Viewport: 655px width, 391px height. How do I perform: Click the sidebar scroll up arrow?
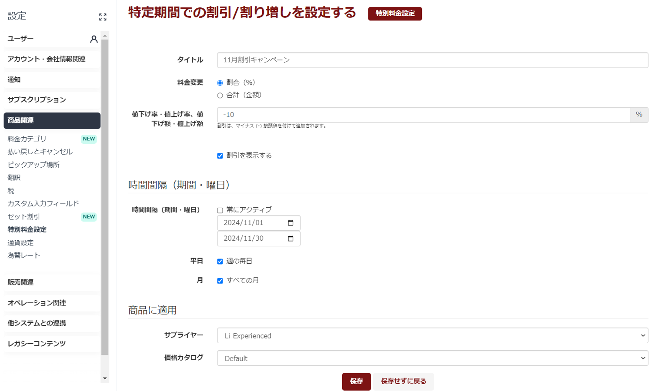(105, 36)
